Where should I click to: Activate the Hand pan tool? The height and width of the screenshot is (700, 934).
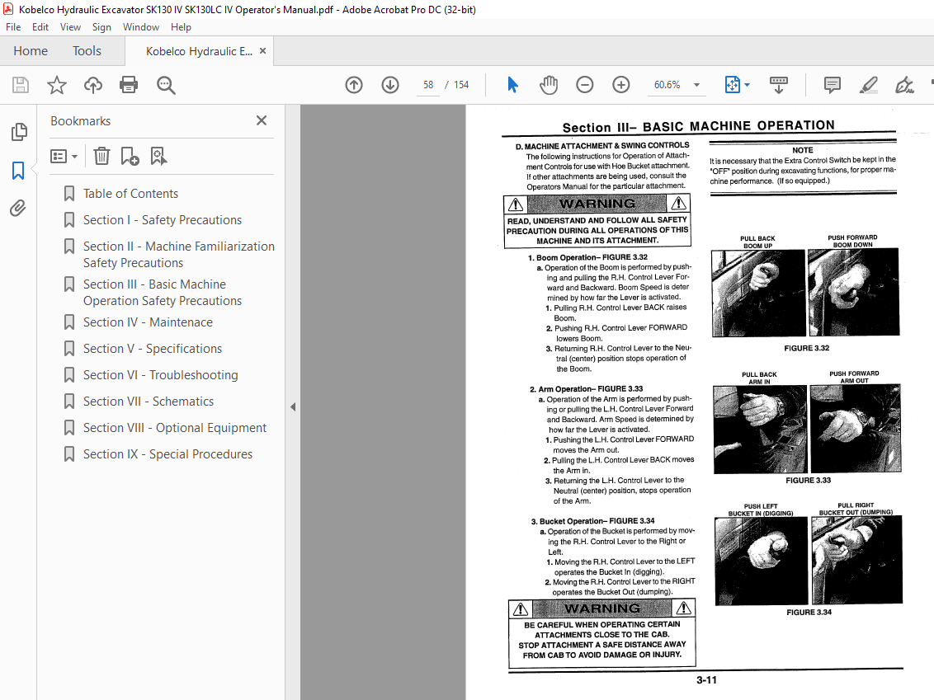[549, 85]
